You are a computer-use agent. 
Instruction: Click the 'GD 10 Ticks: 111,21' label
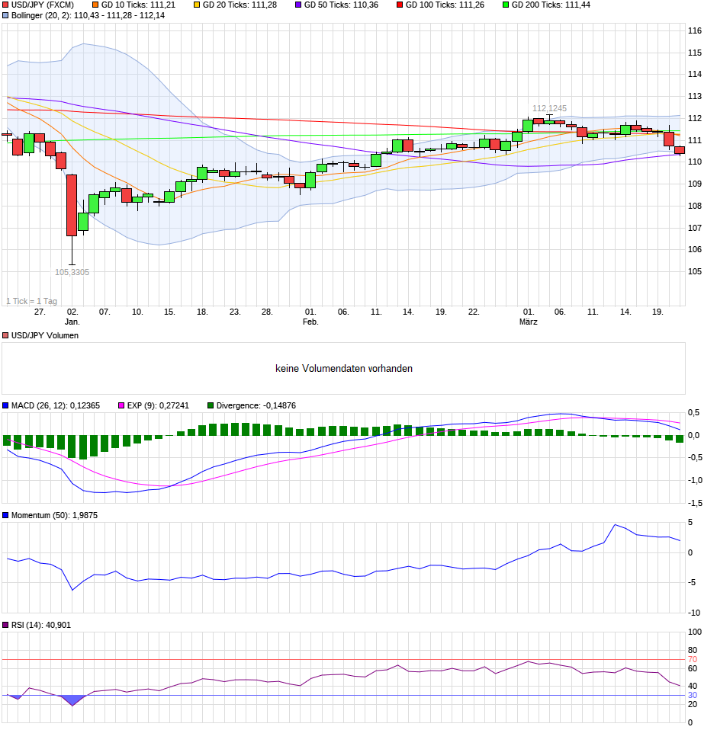pyautogui.click(x=138, y=5)
